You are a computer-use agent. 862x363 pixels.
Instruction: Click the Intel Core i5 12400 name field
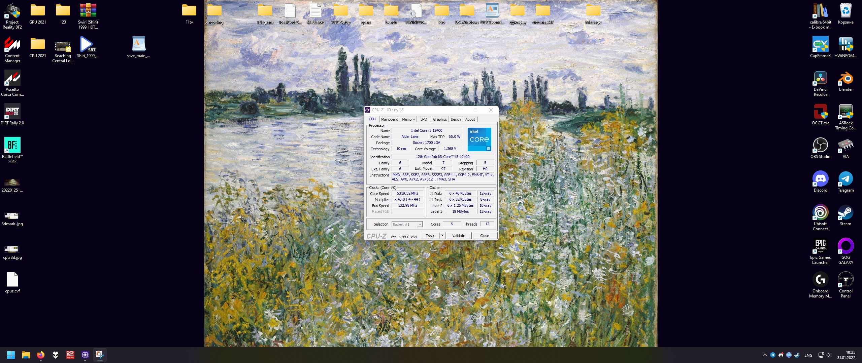(x=427, y=130)
